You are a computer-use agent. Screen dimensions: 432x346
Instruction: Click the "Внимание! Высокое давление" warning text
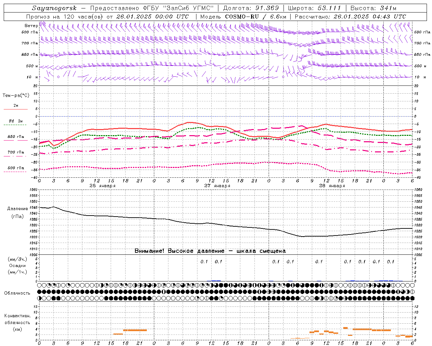click(x=180, y=251)
